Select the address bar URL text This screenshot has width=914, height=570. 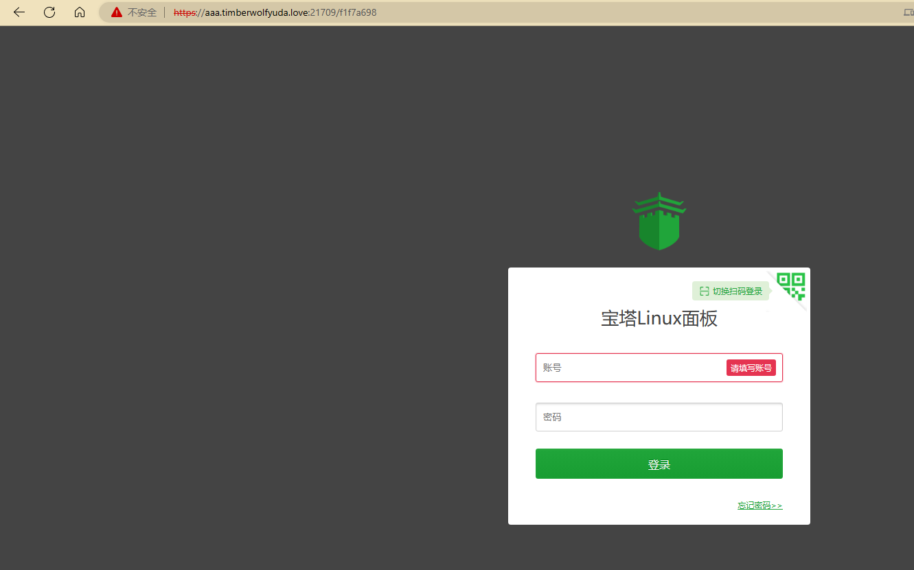275,12
